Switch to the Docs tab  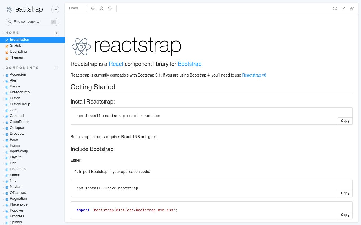(x=74, y=8)
